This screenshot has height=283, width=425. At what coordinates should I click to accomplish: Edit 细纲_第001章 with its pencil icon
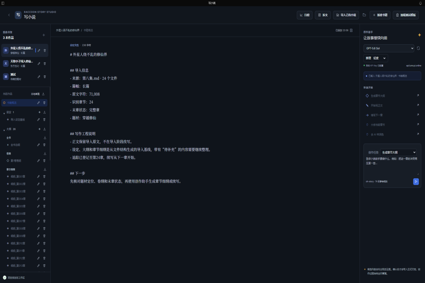pos(39,177)
